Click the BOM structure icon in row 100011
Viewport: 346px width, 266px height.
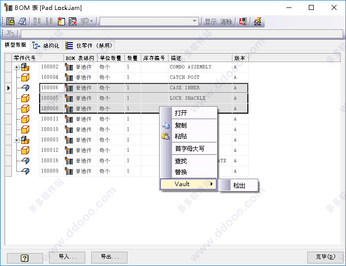(69, 119)
